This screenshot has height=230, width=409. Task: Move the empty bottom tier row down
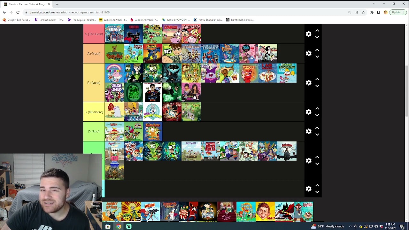[317, 192]
